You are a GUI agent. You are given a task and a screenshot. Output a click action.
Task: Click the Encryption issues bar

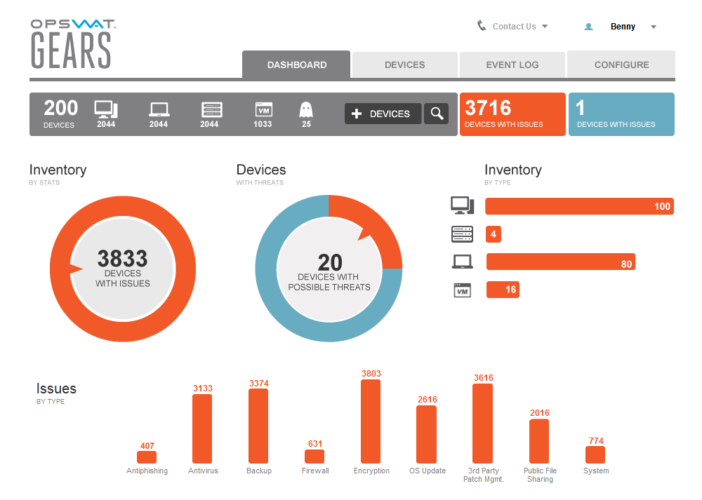click(x=371, y=421)
